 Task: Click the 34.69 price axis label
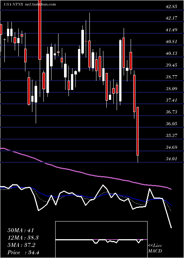(x=171, y=147)
